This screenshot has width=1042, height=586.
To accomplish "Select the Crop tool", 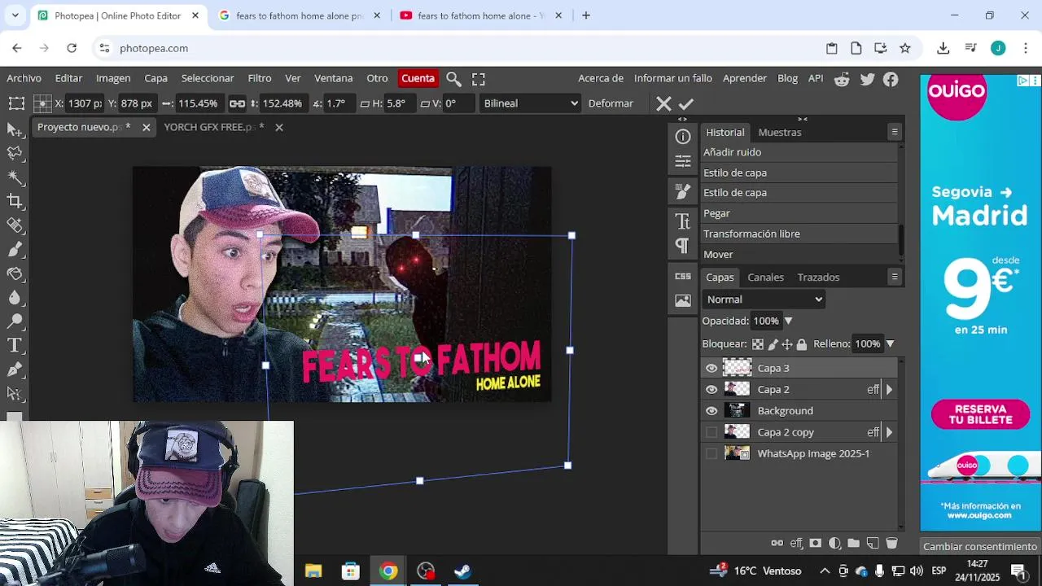I will click(x=14, y=201).
